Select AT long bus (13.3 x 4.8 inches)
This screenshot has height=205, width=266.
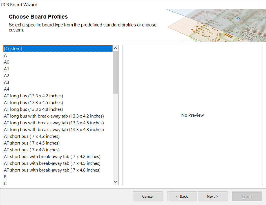pos(58,109)
